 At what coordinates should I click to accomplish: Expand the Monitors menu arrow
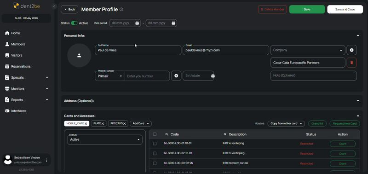[47, 89]
